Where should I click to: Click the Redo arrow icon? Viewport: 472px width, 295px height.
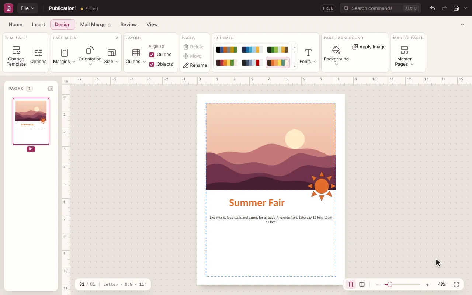coord(444,8)
